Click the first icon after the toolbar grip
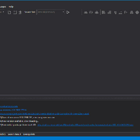The width and height of the screenshot is (140, 140). point(86,12)
